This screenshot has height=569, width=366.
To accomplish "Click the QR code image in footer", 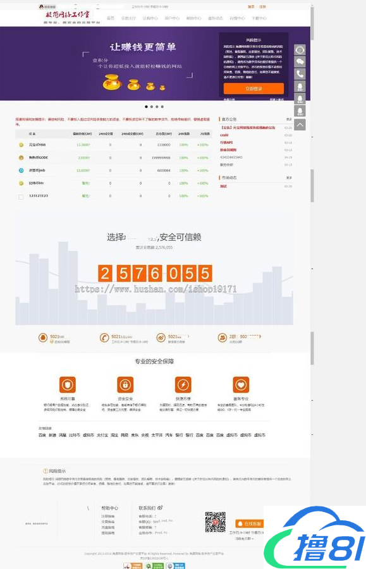I will (215, 522).
